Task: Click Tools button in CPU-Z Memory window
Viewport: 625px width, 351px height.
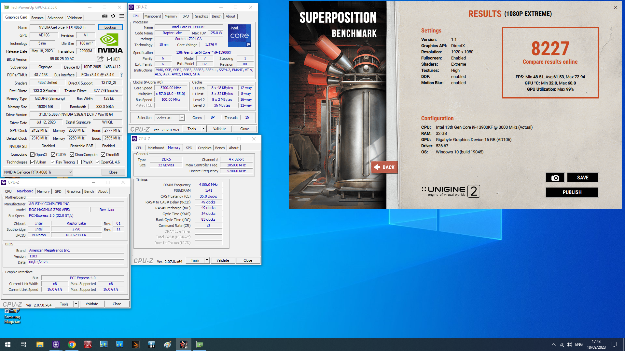Action: [195, 260]
